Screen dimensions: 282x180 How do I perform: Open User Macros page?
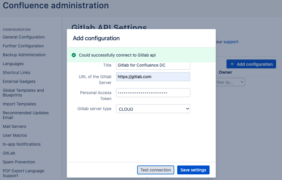15,135
